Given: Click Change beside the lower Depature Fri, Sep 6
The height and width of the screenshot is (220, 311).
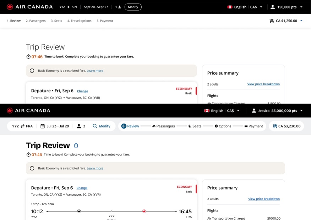Looking at the screenshot, I should pos(82,188).
